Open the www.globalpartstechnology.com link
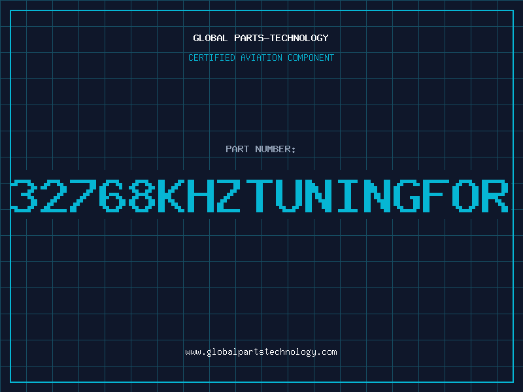 click(261, 352)
